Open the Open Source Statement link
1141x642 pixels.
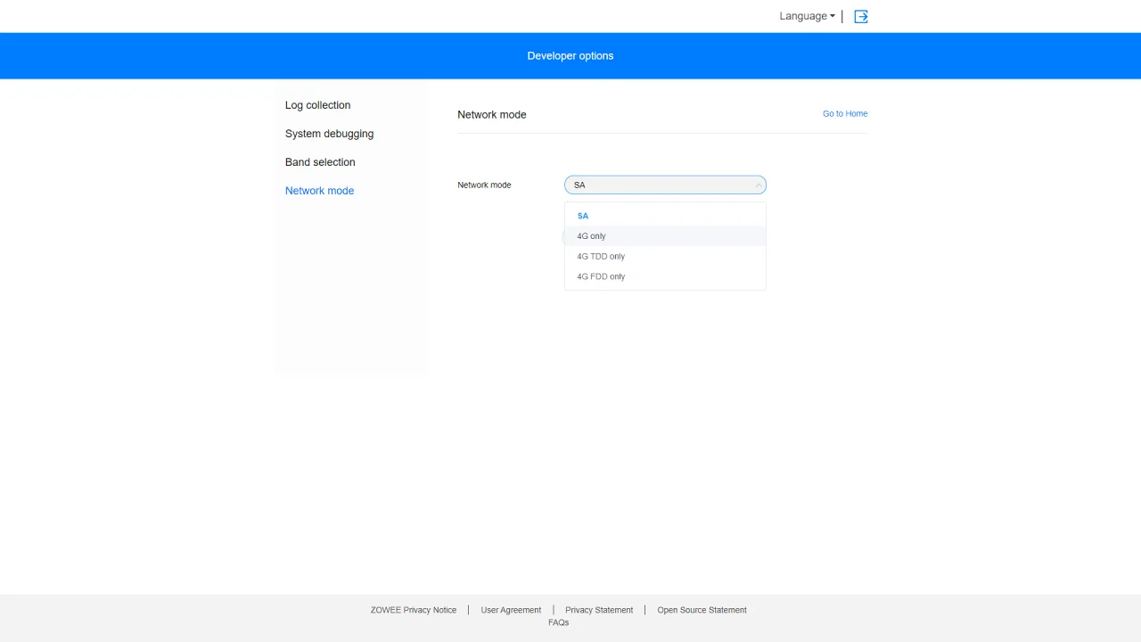(702, 610)
